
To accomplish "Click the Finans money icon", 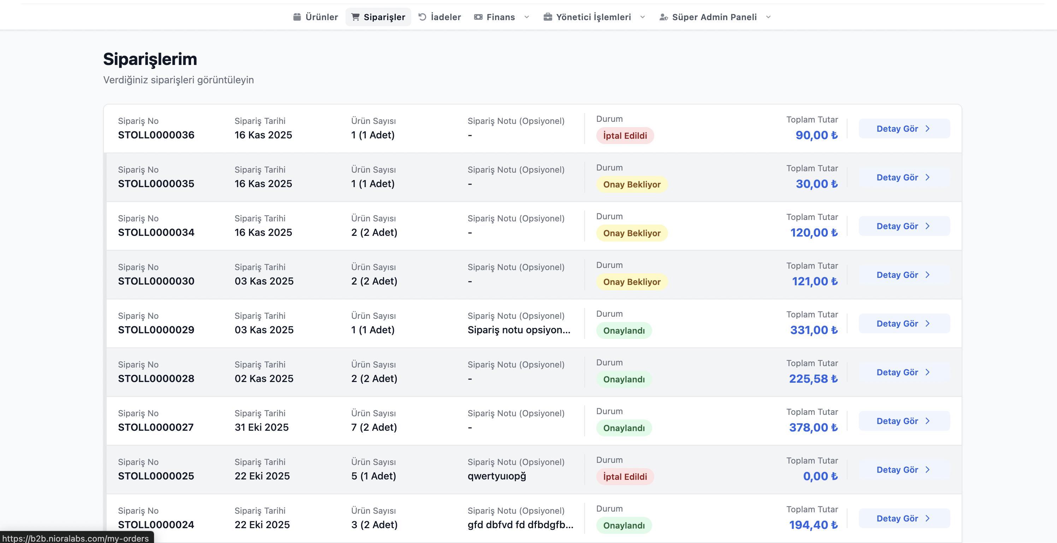I will 478,17.
